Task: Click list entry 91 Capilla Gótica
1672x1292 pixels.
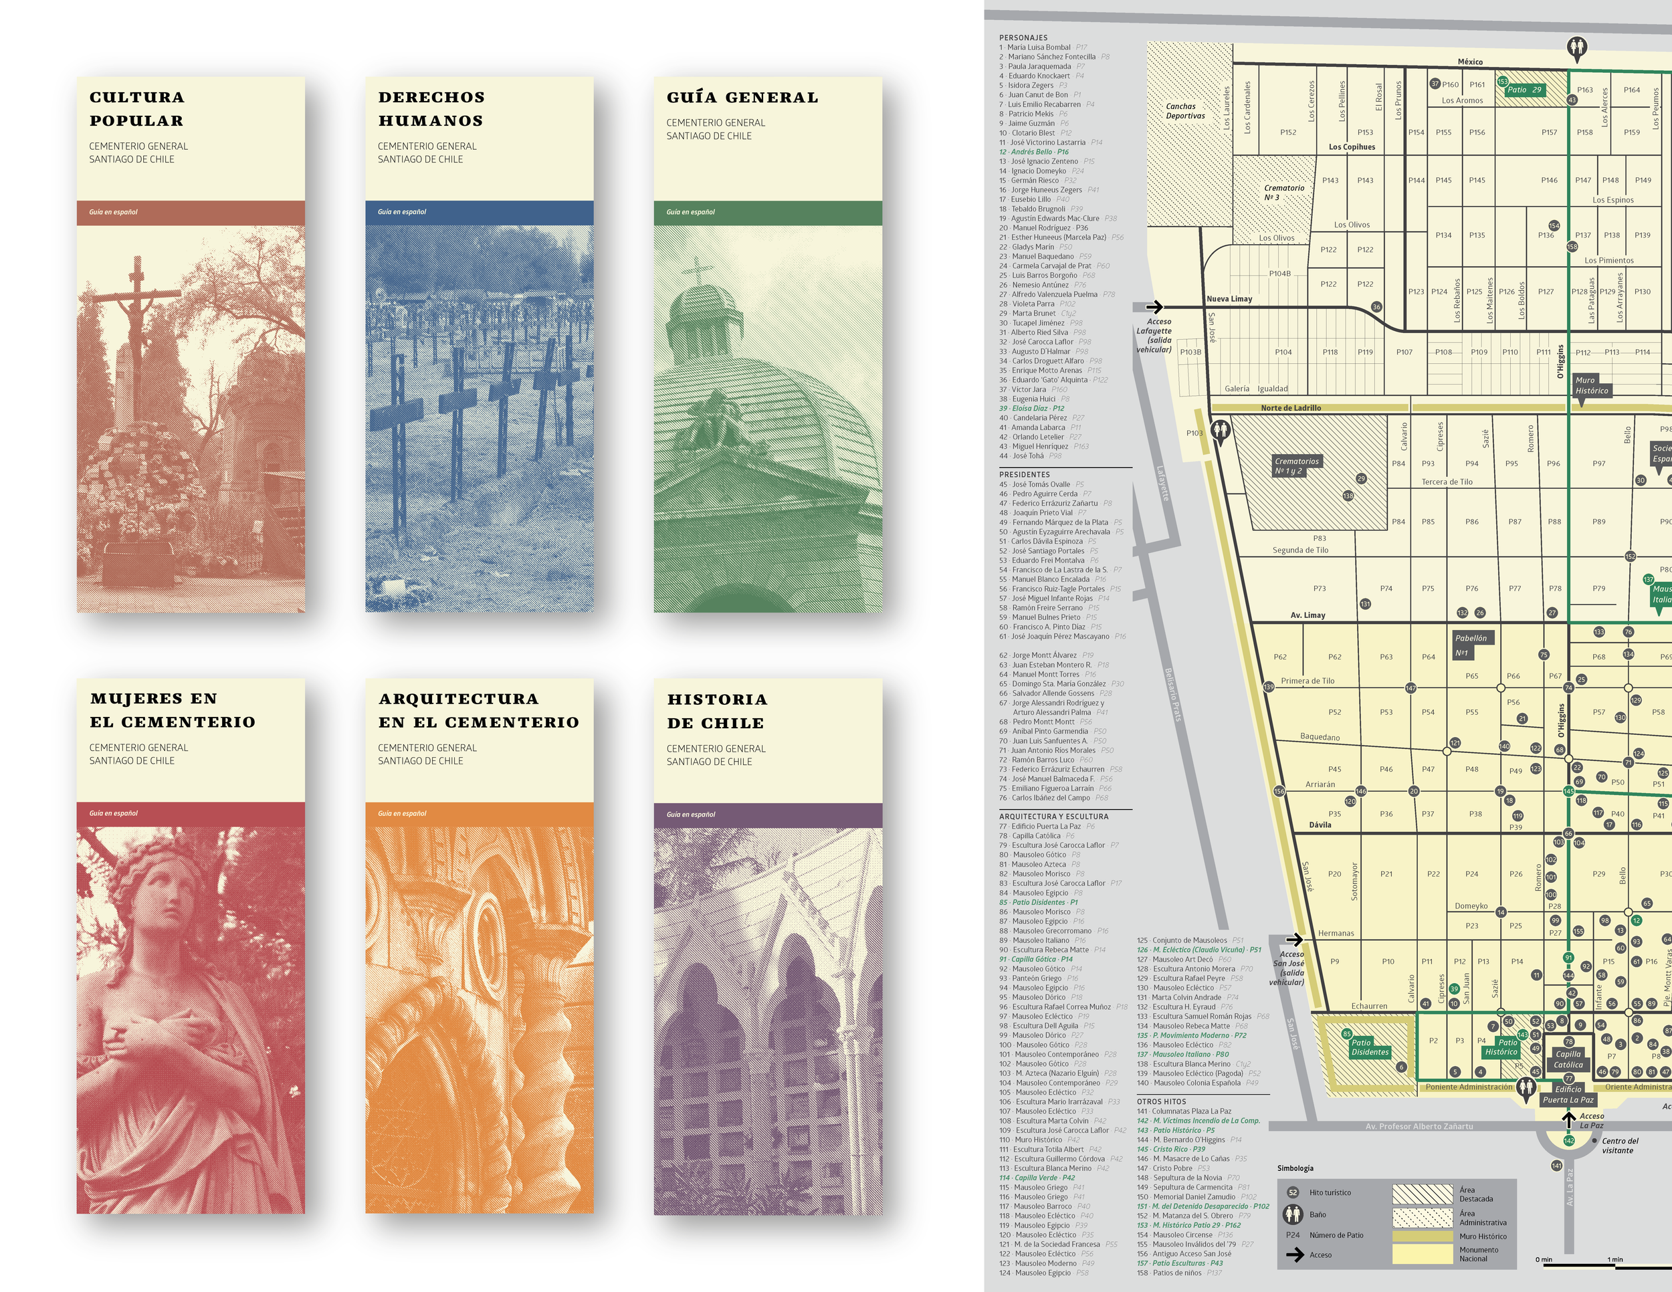Action: pos(1036,959)
